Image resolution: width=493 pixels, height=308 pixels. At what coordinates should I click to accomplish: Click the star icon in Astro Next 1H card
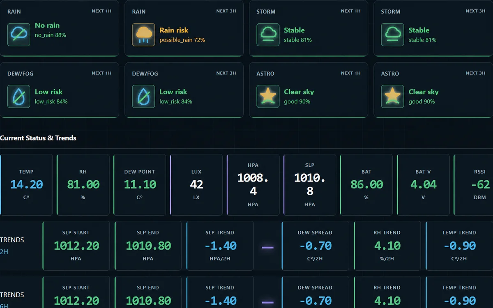268,97
